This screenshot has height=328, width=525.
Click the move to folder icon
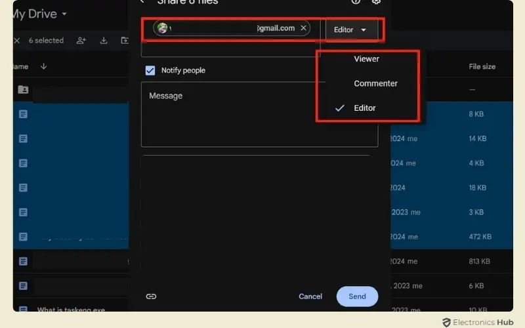[x=125, y=41]
